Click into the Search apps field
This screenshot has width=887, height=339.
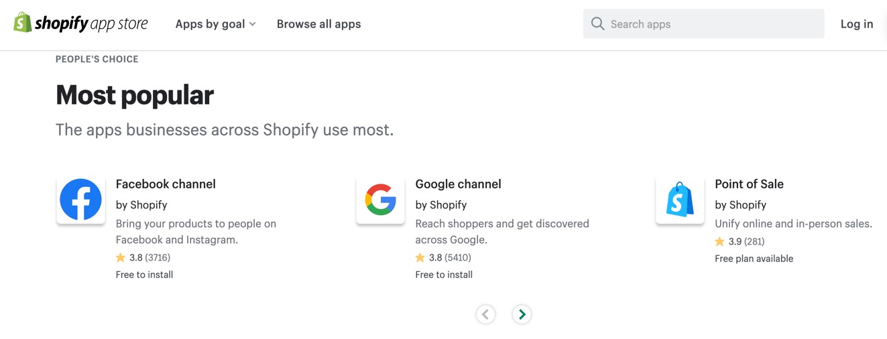[711, 24]
